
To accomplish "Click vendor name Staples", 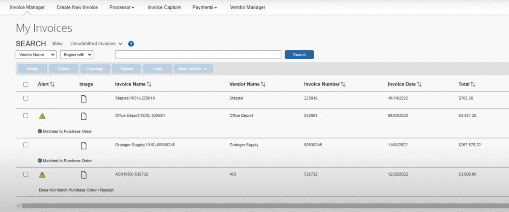I will pos(236,98).
